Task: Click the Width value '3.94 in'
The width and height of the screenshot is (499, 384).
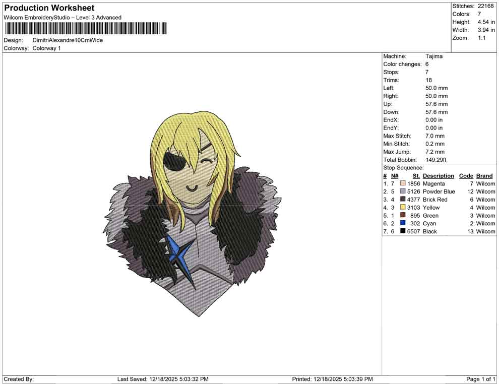Action: tap(486, 30)
